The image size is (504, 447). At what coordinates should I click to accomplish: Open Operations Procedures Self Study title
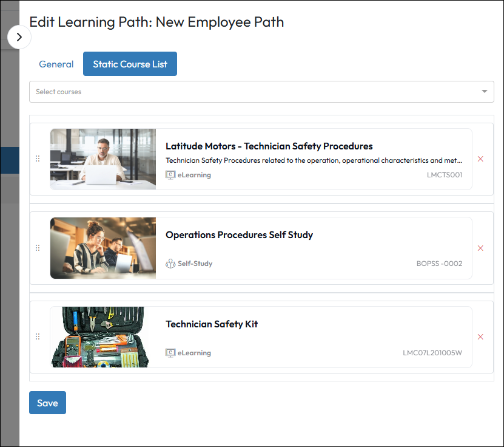pos(239,235)
